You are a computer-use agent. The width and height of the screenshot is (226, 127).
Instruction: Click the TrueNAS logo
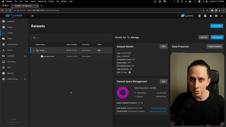(x=14, y=16)
